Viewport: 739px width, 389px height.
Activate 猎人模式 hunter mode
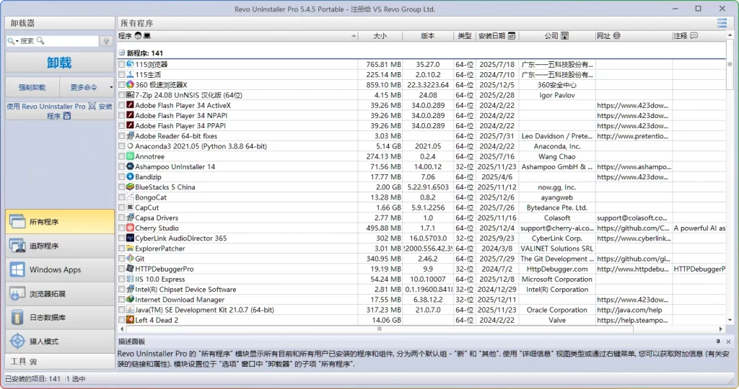[60, 341]
